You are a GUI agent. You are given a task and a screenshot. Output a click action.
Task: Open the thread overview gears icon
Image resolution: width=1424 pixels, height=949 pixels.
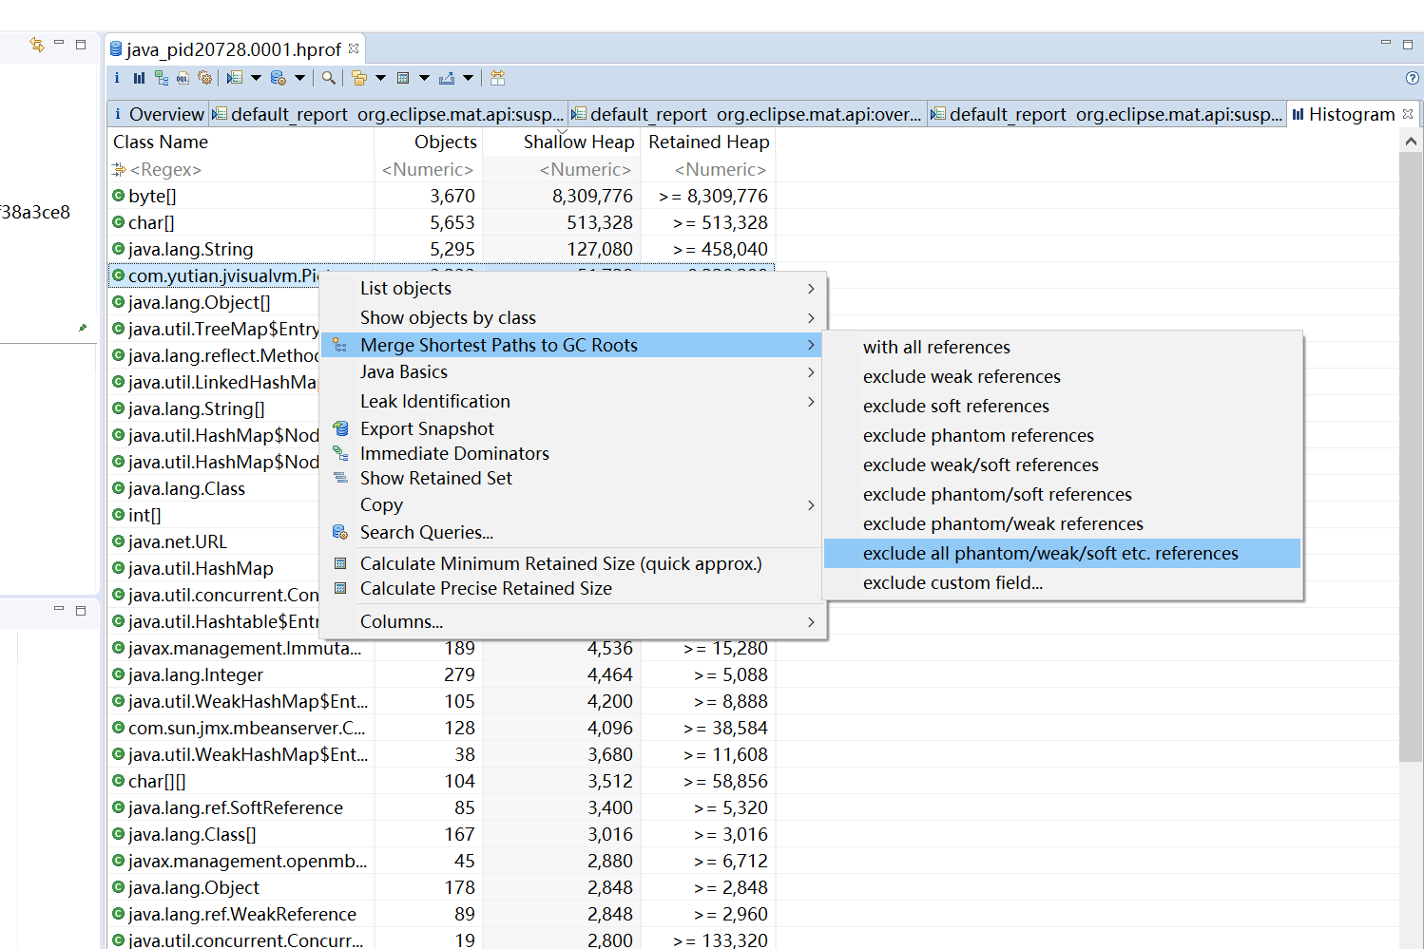click(x=204, y=78)
